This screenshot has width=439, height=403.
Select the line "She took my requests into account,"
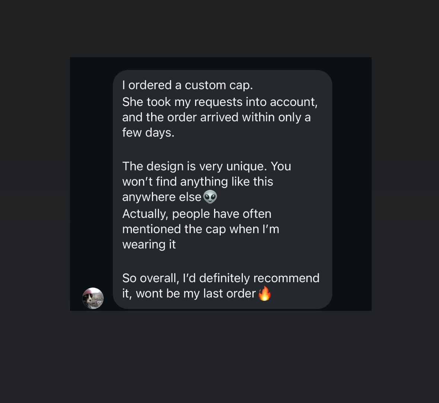[220, 102]
